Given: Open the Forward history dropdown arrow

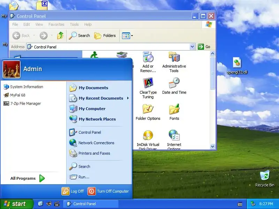Looking at the screenshot, I should (x=52, y=36).
